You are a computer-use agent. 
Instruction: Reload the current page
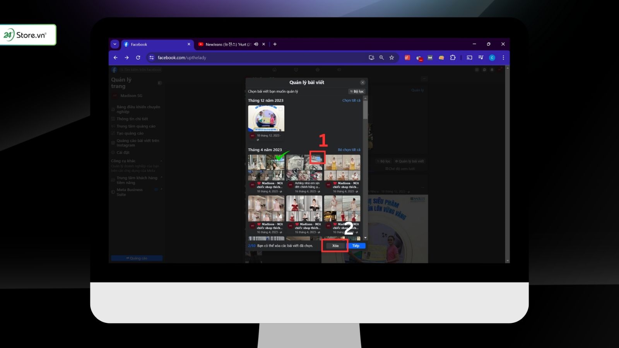click(138, 58)
